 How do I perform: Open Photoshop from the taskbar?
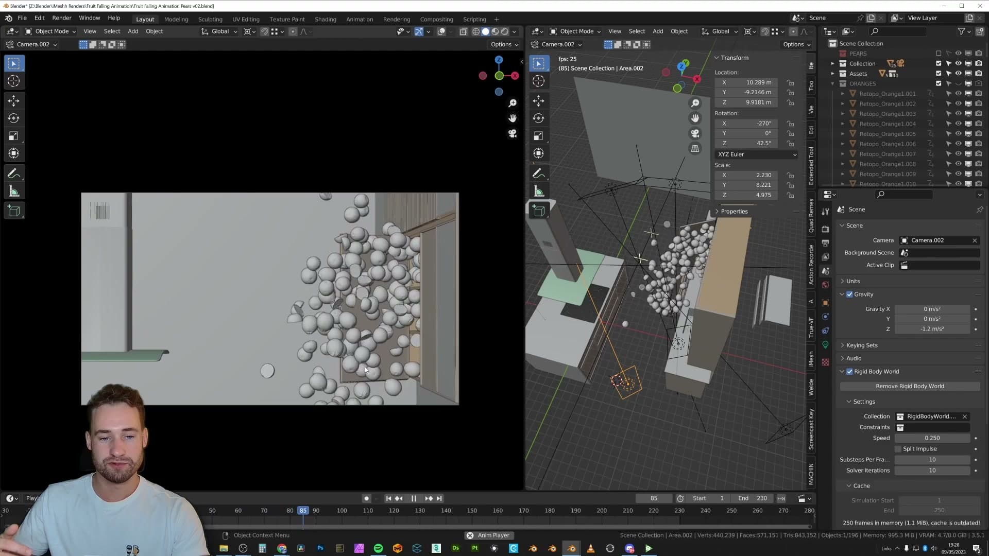(x=320, y=548)
